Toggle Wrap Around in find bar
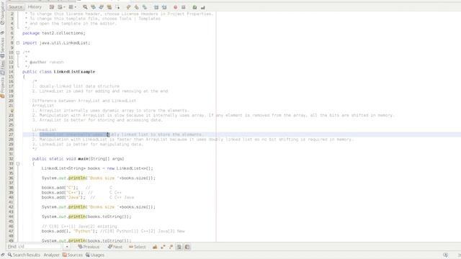This screenshot has height=259, width=461. [187, 247]
